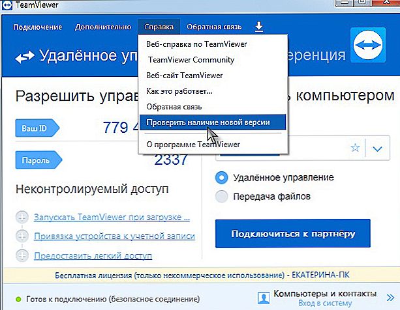Click remote control arrows icon in header
Image resolution: width=400 pixels, height=310 pixels.
(25, 57)
